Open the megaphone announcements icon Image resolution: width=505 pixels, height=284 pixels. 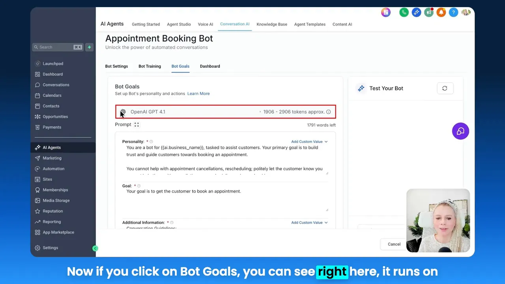click(x=429, y=13)
